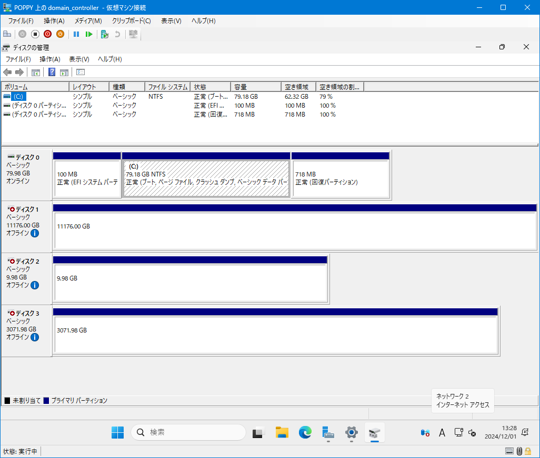Click the orange Save state icon
Screen dimensions: 540x458
[x=61, y=34]
